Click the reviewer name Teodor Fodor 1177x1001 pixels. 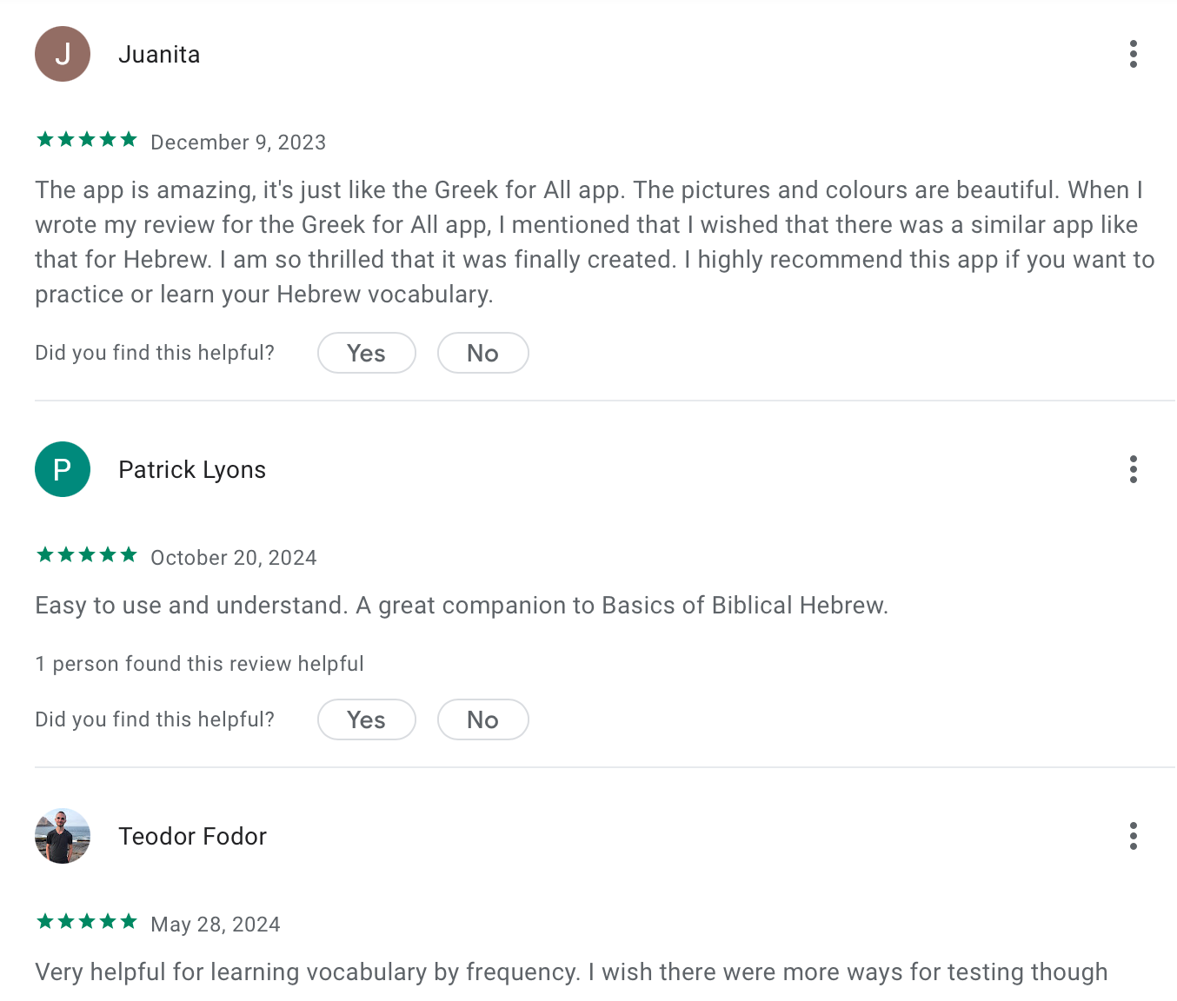(192, 836)
